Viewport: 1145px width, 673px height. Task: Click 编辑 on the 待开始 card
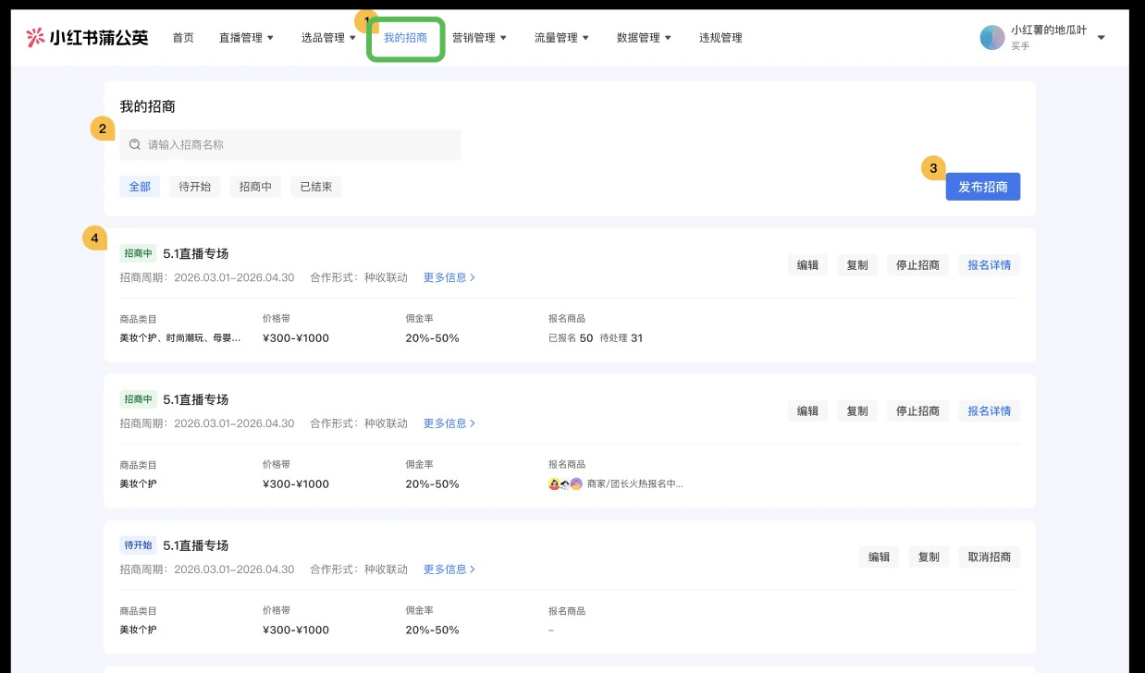point(879,557)
